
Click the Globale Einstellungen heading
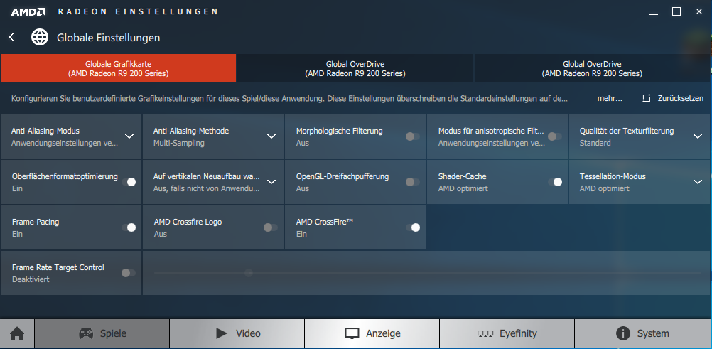pos(109,37)
